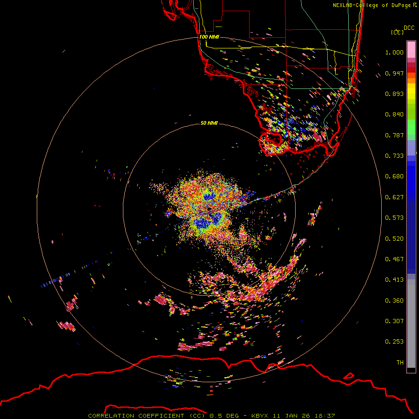Click the 0.467 color scale value
The width and height of the screenshot is (419, 419).
[x=394, y=259]
